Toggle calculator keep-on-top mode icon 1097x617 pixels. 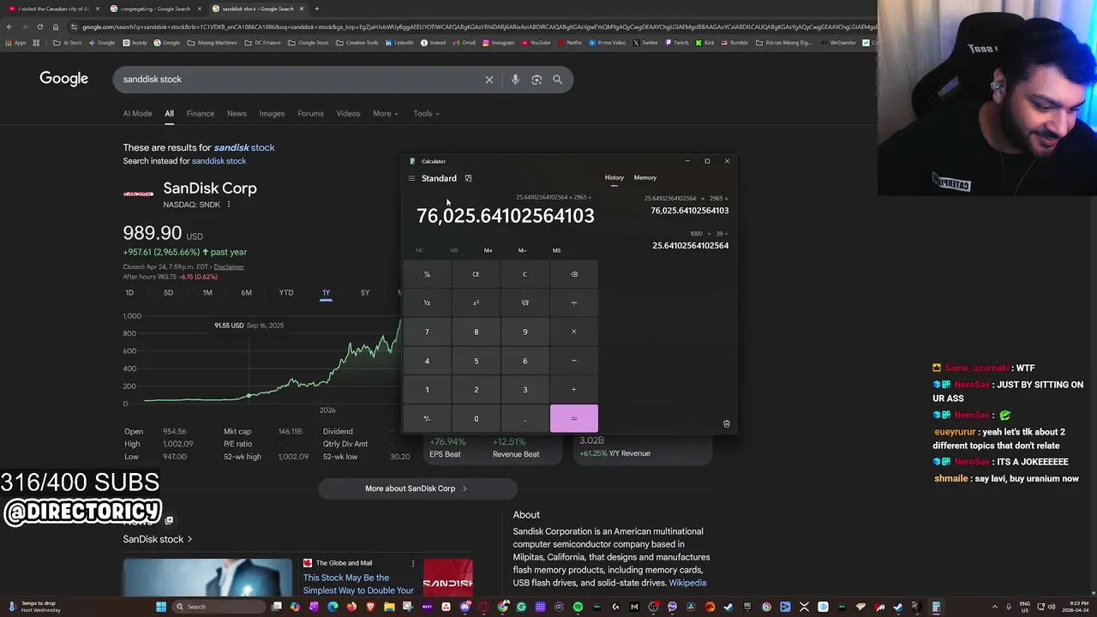point(468,178)
